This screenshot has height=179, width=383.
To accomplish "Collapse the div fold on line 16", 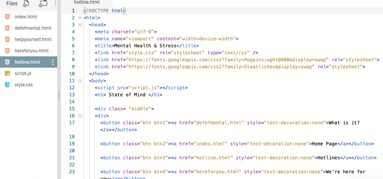I will pos(80,116).
